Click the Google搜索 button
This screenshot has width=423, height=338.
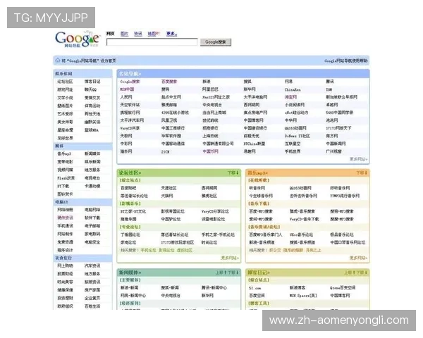click(x=216, y=42)
